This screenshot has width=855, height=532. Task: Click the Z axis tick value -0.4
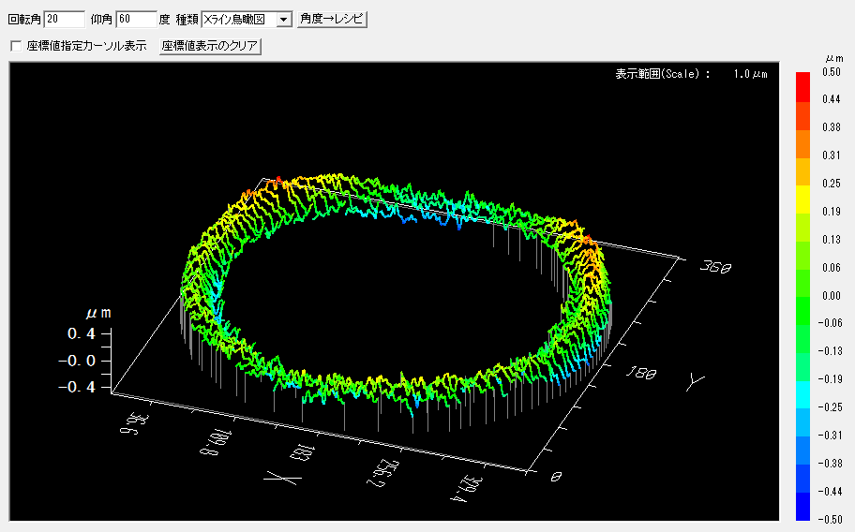point(76,387)
